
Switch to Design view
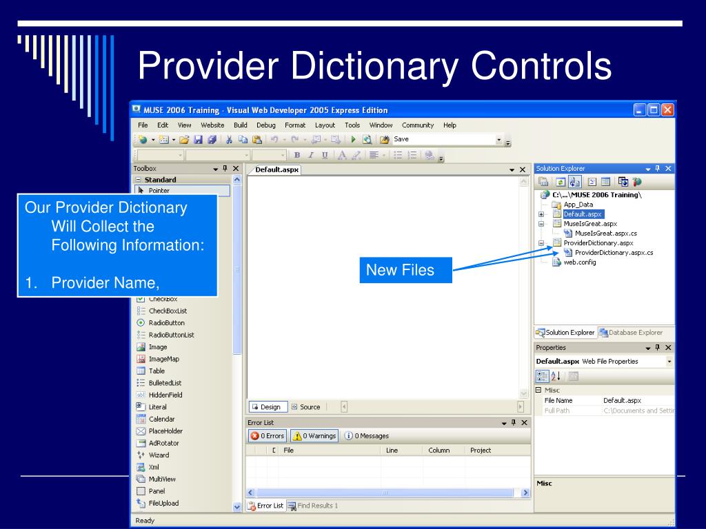coord(268,407)
